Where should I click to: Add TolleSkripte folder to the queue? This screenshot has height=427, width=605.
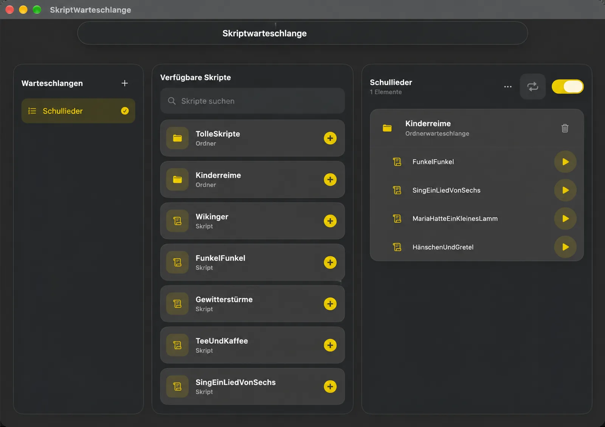[330, 138]
